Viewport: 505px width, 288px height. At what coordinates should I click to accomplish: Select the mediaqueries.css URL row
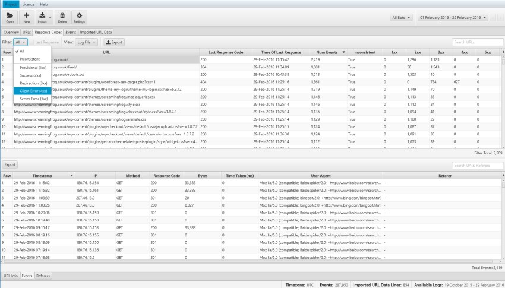pos(251,97)
